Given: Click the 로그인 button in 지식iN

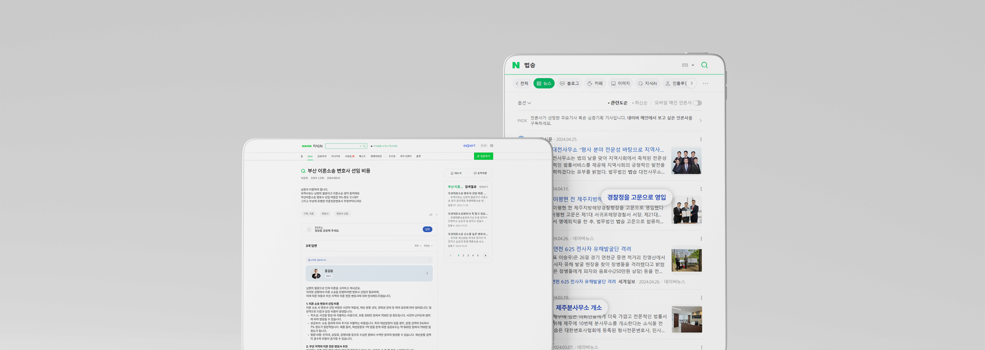Looking at the screenshot, I should point(484,145).
